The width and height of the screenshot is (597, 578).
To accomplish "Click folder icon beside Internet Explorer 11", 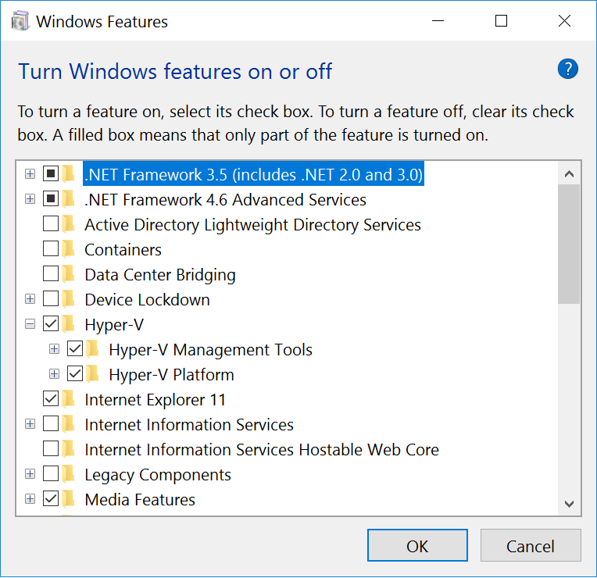I will (69, 399).
